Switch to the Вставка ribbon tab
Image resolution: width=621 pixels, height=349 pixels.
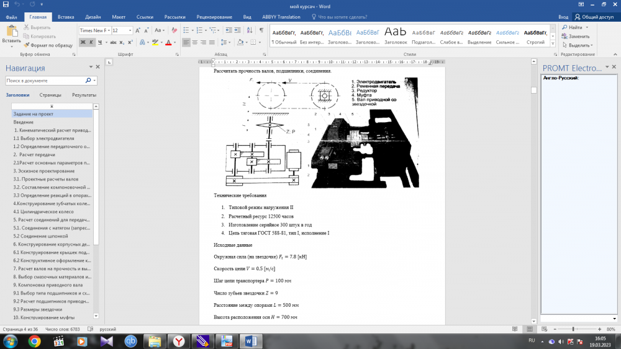click(65, 17)
